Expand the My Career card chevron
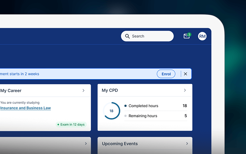Image resolution: width=246 pixels, height=154 pixels. tap(83, 91)
